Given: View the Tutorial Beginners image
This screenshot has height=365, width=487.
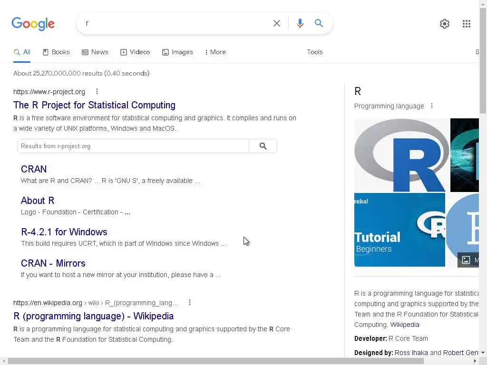Looking at the screenshot, I should 399,230.
